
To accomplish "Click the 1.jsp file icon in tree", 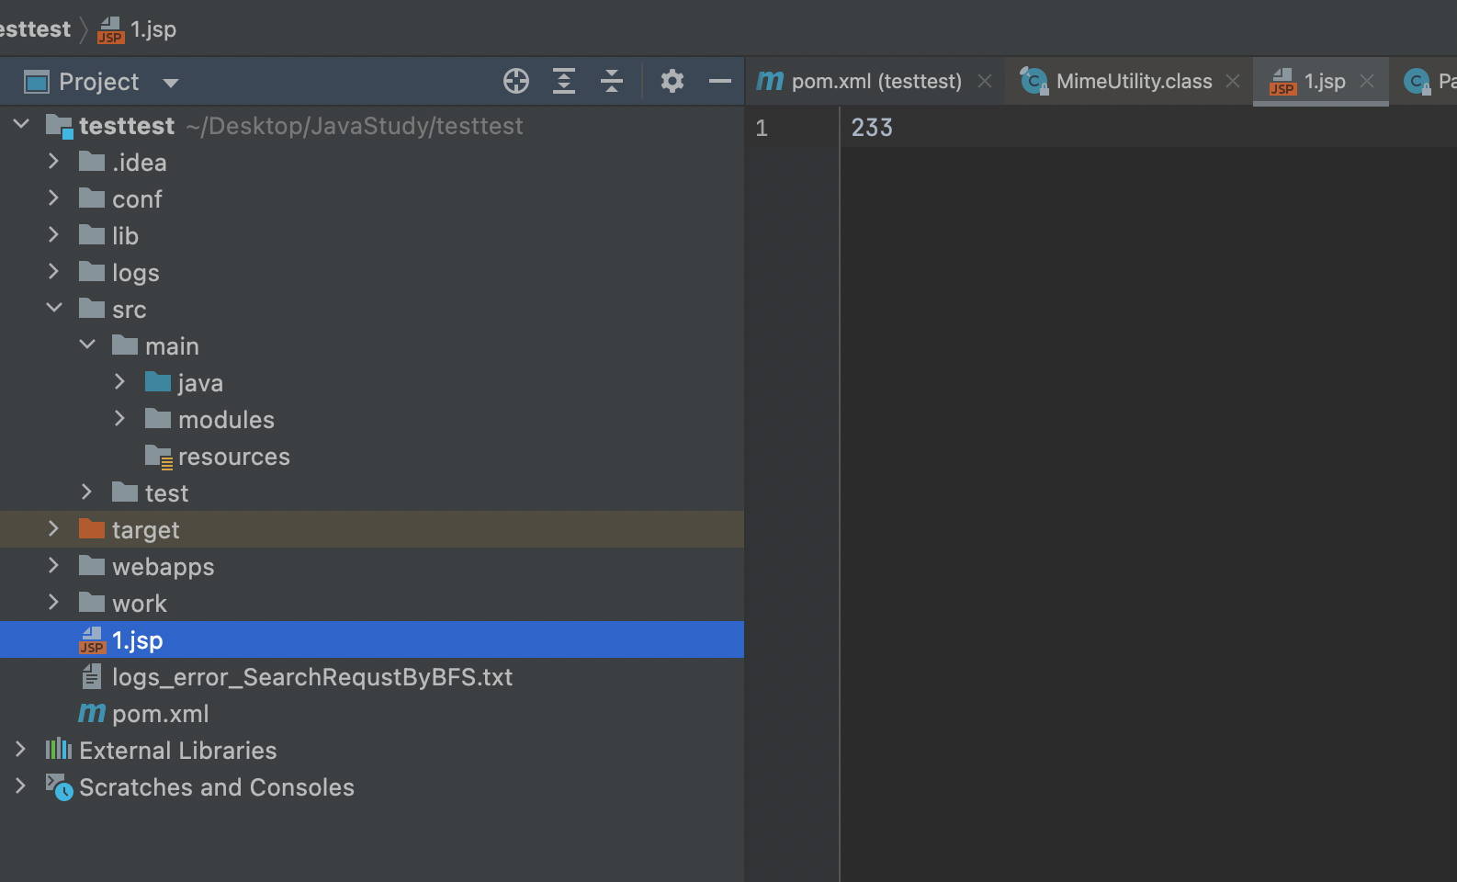I will click(x=92, y=639).
